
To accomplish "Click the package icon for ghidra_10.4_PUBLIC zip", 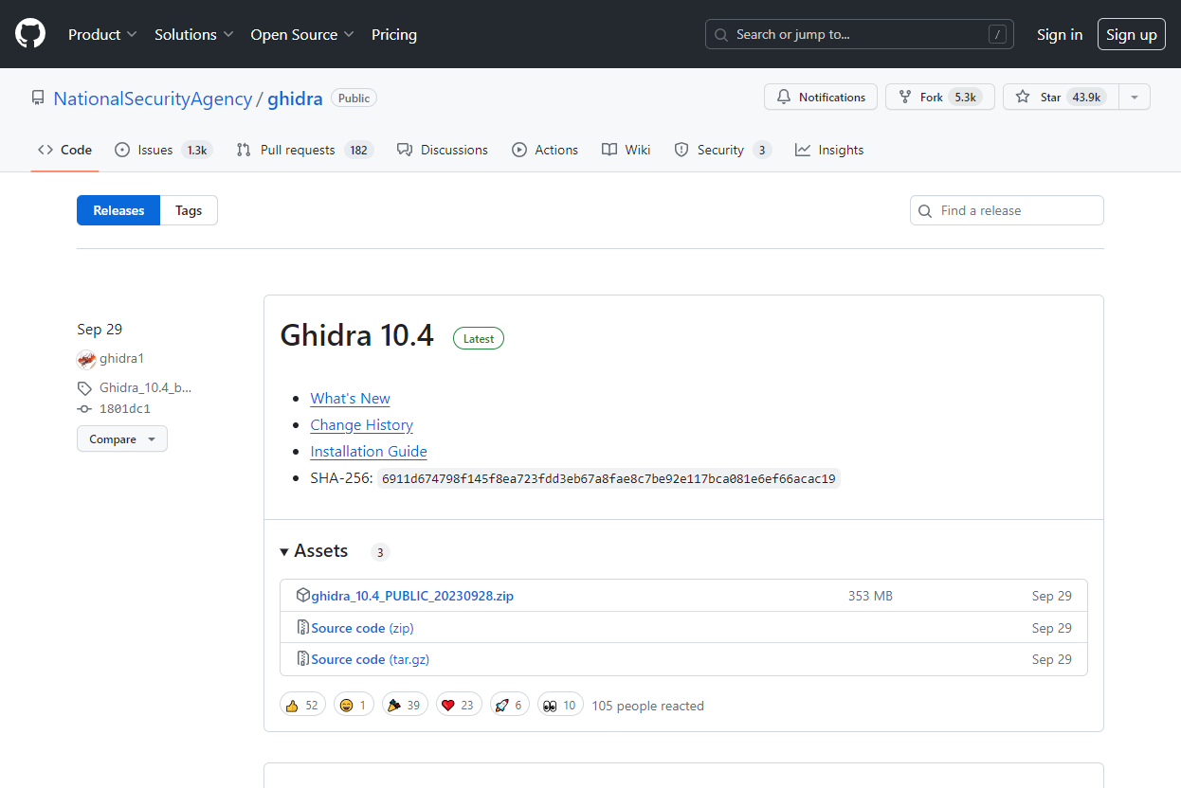I will pyautogui.click(x=303, y=596).
